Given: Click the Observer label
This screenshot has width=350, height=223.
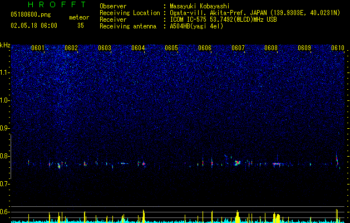Looking at the screenshot, I should tap(113, 6).
